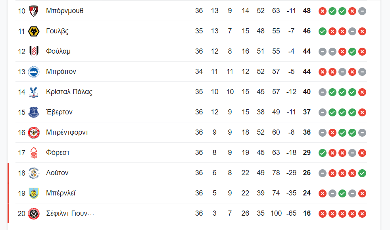390x230 pixels.
Task: Click the Brentford club crest icon
Action: coord(34,133)
